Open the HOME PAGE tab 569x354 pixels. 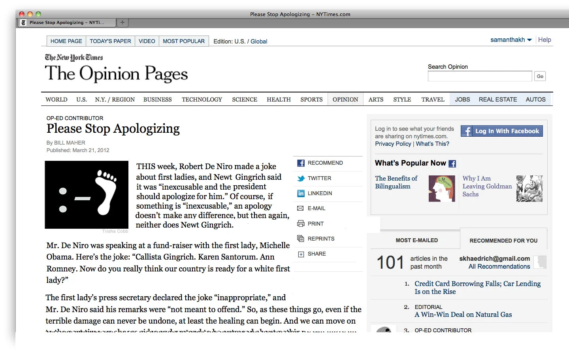(66, 41)
